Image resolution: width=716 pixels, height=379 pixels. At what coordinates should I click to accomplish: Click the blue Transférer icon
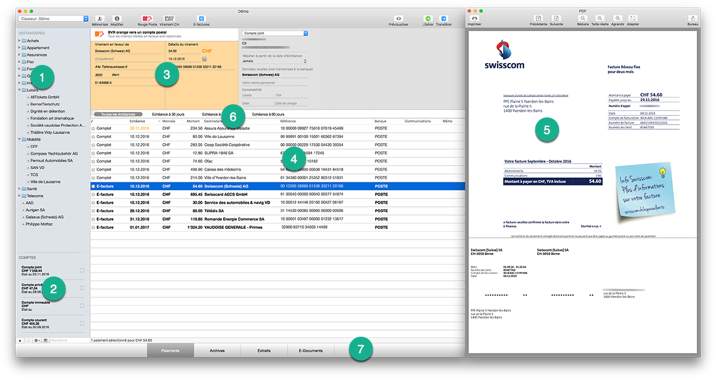[x=443, y=19]
